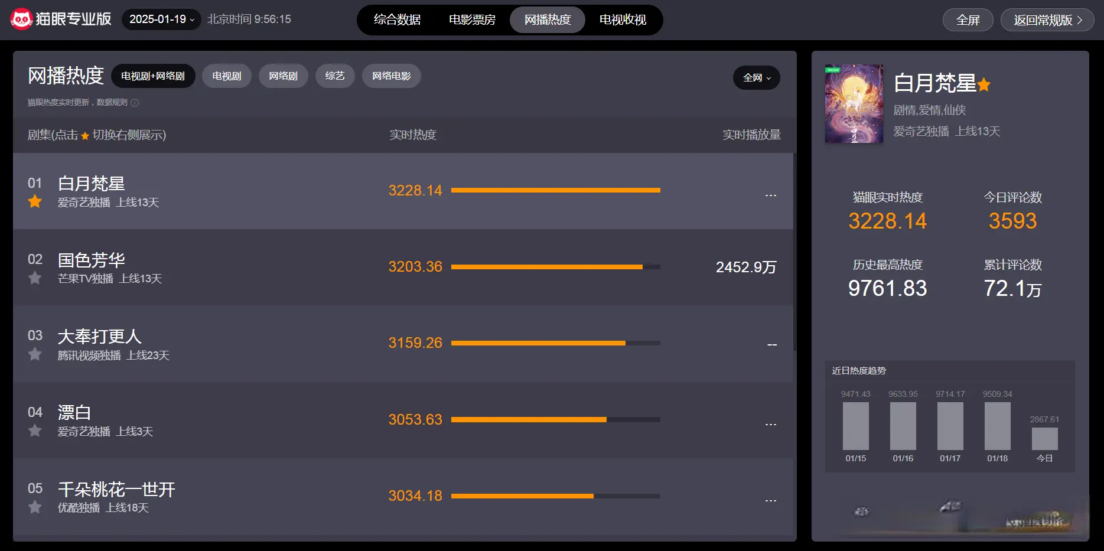Click 返回常规版 button
The width and height of the screenshot is (1104, 551).
1048,20
